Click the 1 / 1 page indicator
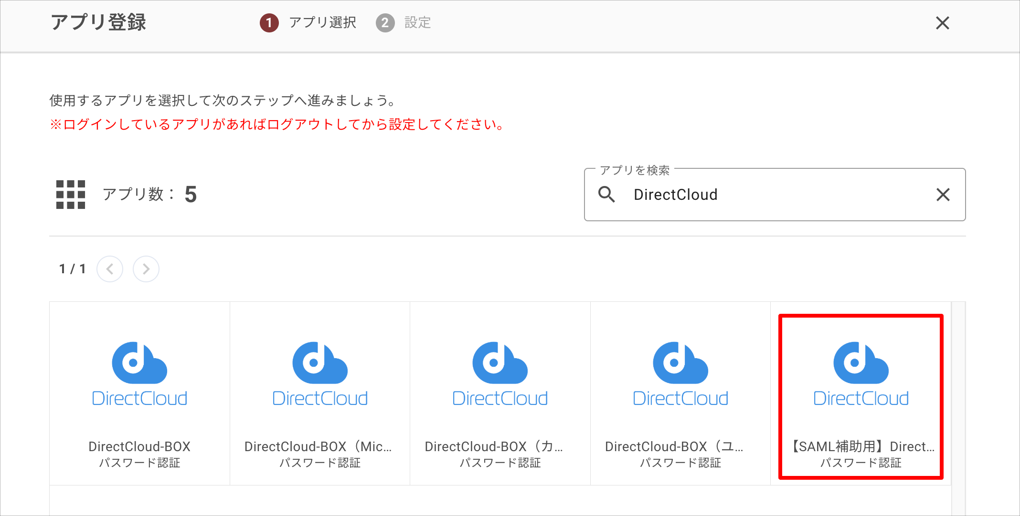Viewport: 1020px width, 516px height. 73,269
